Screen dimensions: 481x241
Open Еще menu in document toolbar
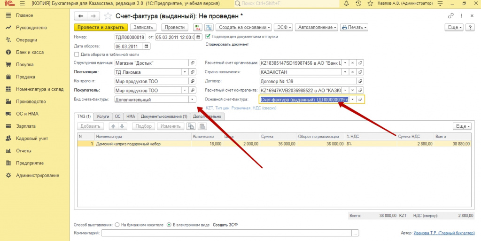click(454, 27)
